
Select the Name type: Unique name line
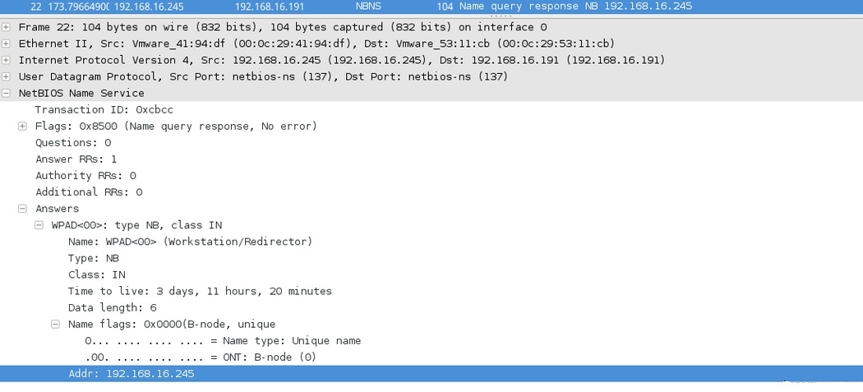pos(223,340)
